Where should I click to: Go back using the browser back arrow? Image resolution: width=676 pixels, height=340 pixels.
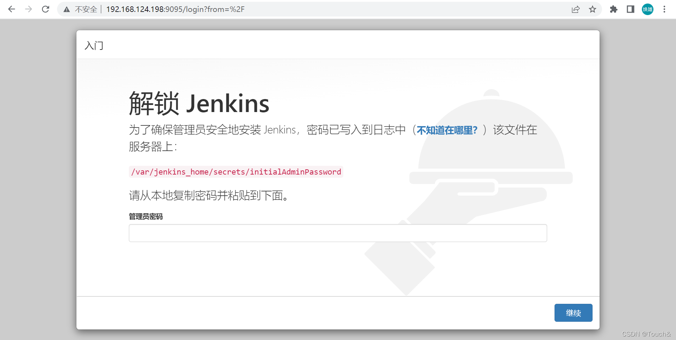coord(12,9)
